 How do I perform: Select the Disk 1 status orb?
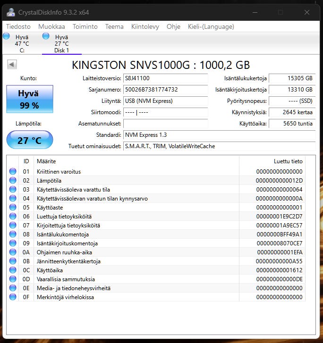(46, 36)
